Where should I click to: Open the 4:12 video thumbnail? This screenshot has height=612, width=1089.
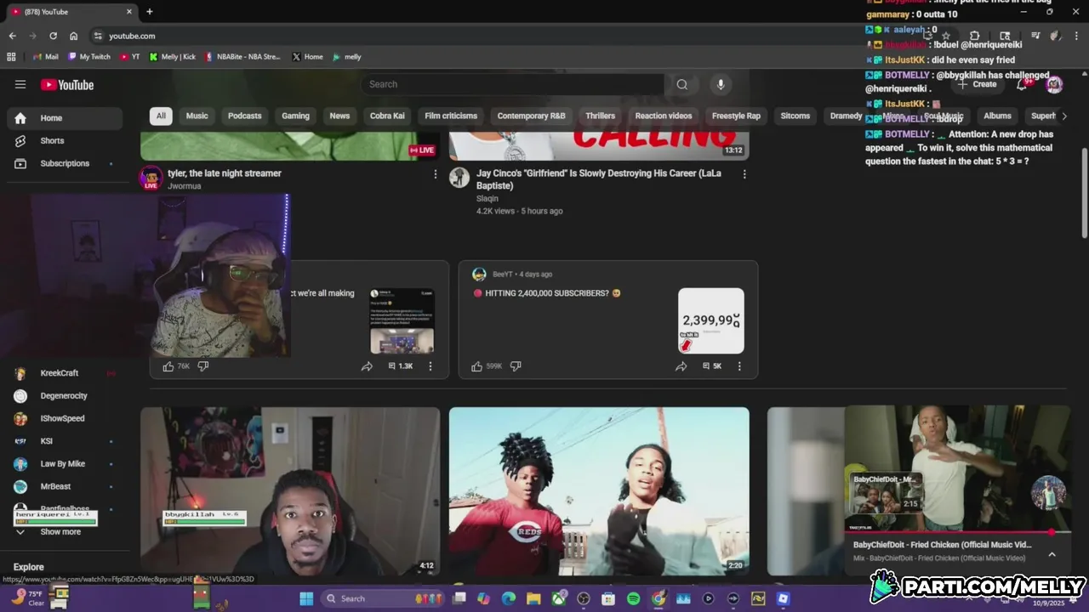pyautogui.click(x=290, y=491)
